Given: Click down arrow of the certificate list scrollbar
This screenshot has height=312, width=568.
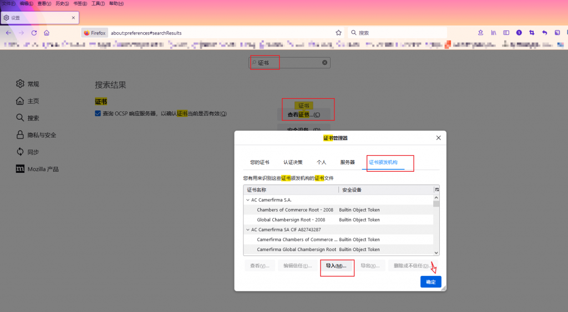Looking at the screenshot, I should [x=436, y=253].
